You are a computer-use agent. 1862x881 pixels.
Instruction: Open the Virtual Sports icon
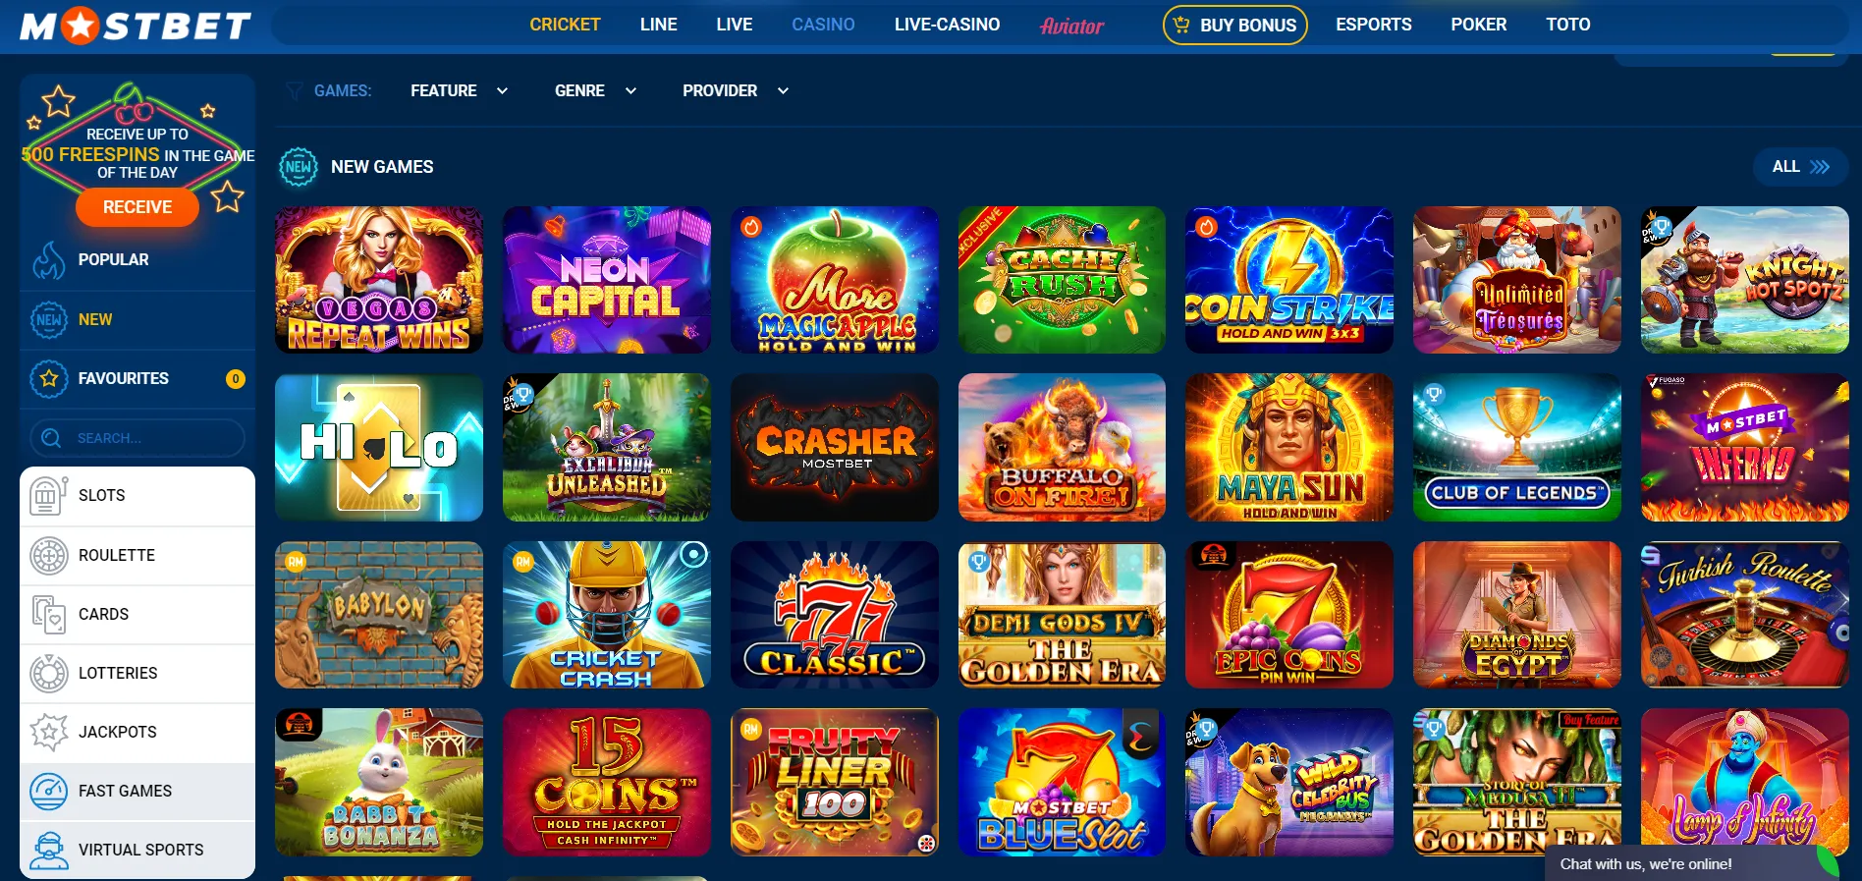point(48,850)
